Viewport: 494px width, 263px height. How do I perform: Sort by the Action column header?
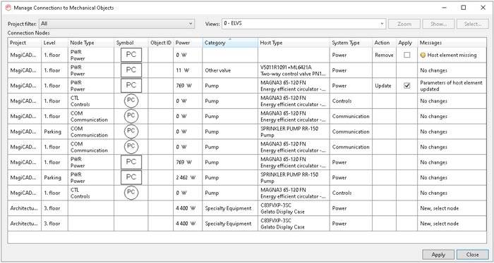pos(384,43)
